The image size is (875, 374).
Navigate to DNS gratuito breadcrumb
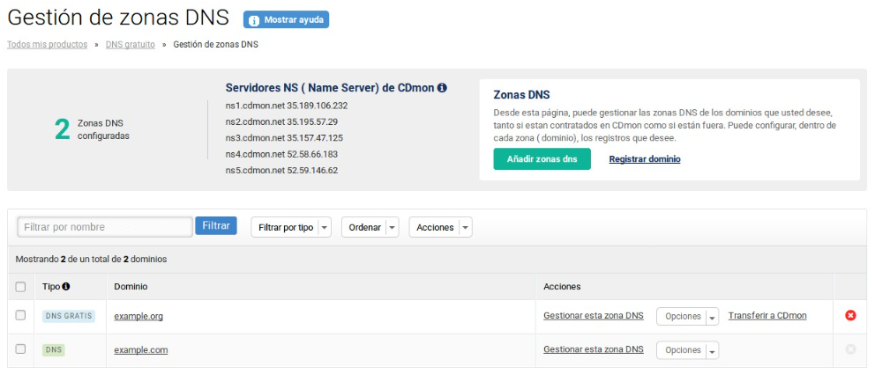click(x=130, y=44)
